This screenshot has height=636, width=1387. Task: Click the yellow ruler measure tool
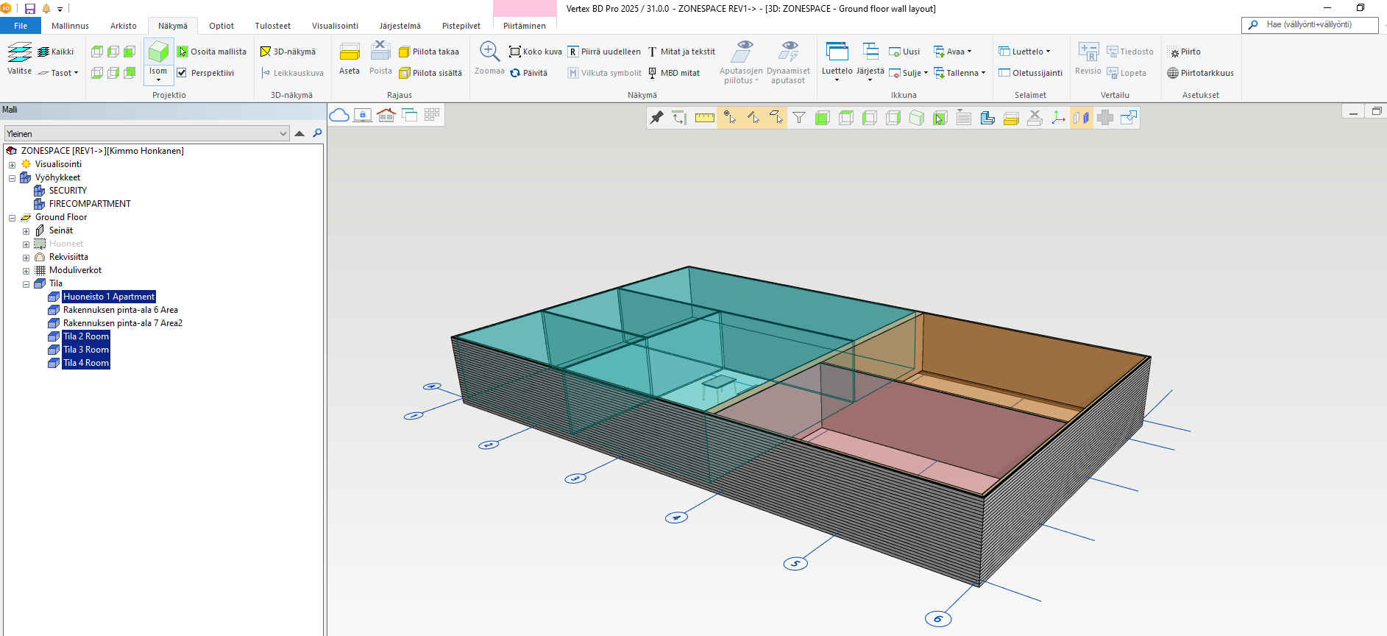coord(705,118)
